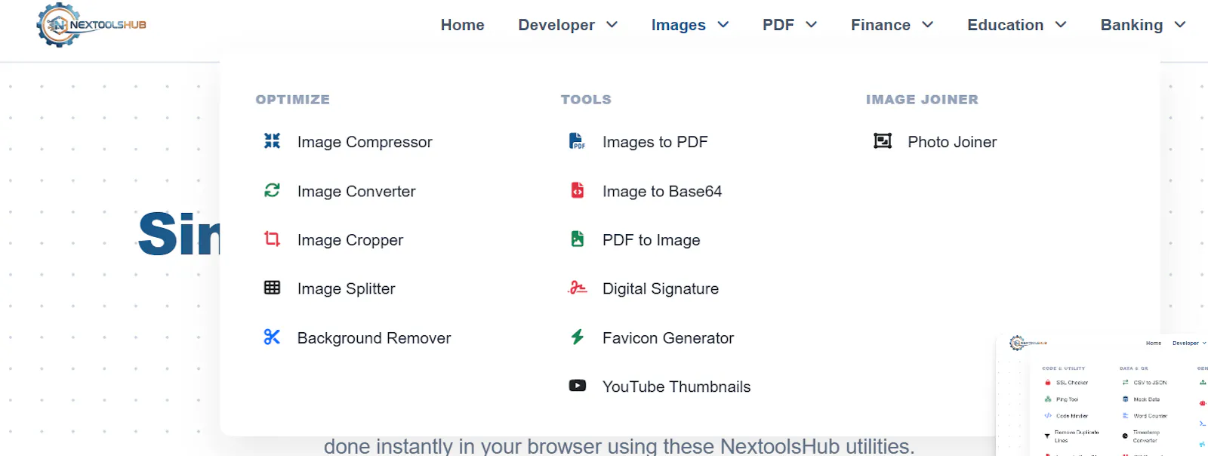Screen dimensions: 1208x456
Task: Open the PDF to Image tool
Action: pos(652,240)
